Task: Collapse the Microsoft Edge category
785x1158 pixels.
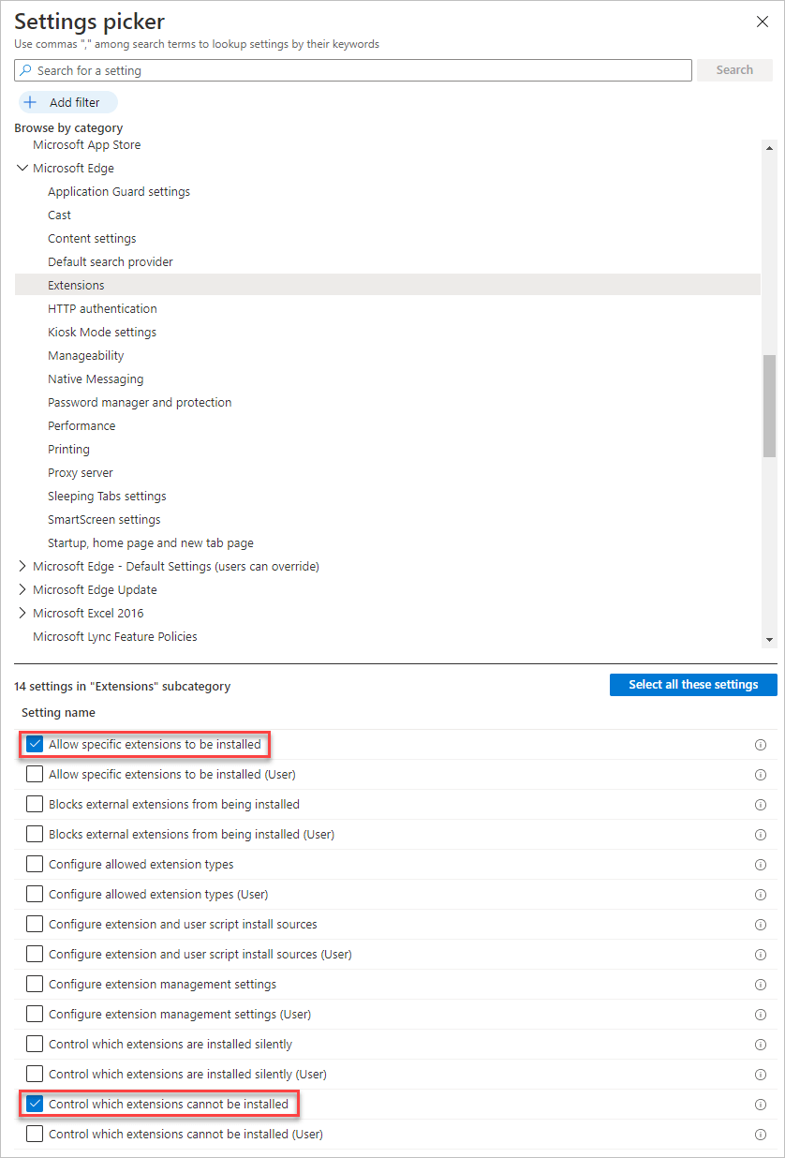Action: [22, 169]
